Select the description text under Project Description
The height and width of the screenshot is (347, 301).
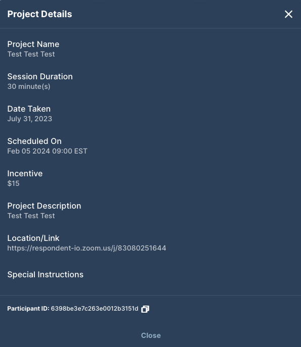31,216
